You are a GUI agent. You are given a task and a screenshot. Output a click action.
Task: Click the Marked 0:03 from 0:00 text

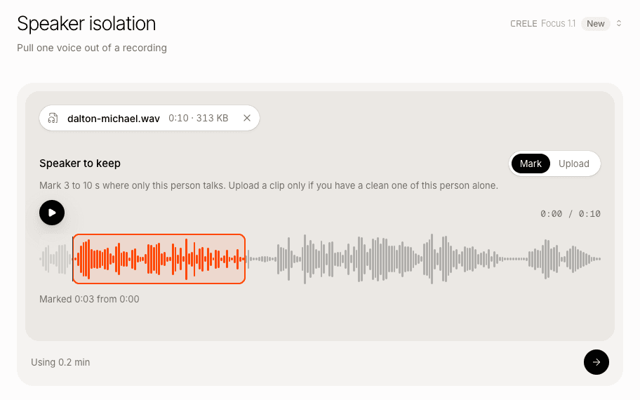[x=89, y=299]
